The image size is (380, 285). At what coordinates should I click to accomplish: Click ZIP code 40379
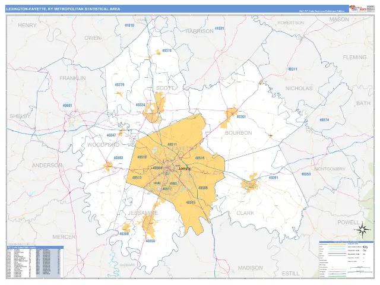(x=119, y=85)
